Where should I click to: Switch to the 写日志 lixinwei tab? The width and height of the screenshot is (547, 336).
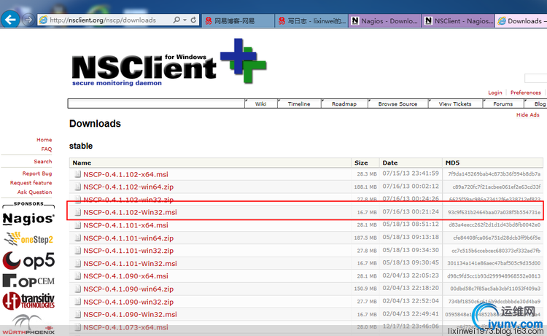point(311,21)
